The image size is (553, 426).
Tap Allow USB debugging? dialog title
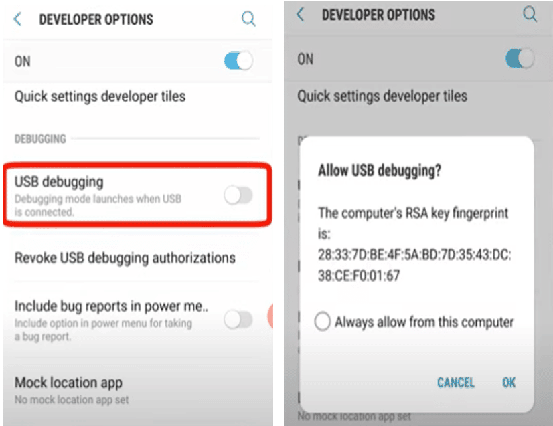point(380,171)
